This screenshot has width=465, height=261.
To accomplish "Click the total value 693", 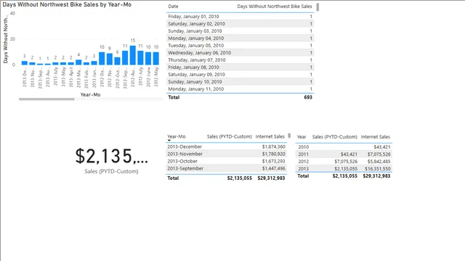I will [308, 97].
